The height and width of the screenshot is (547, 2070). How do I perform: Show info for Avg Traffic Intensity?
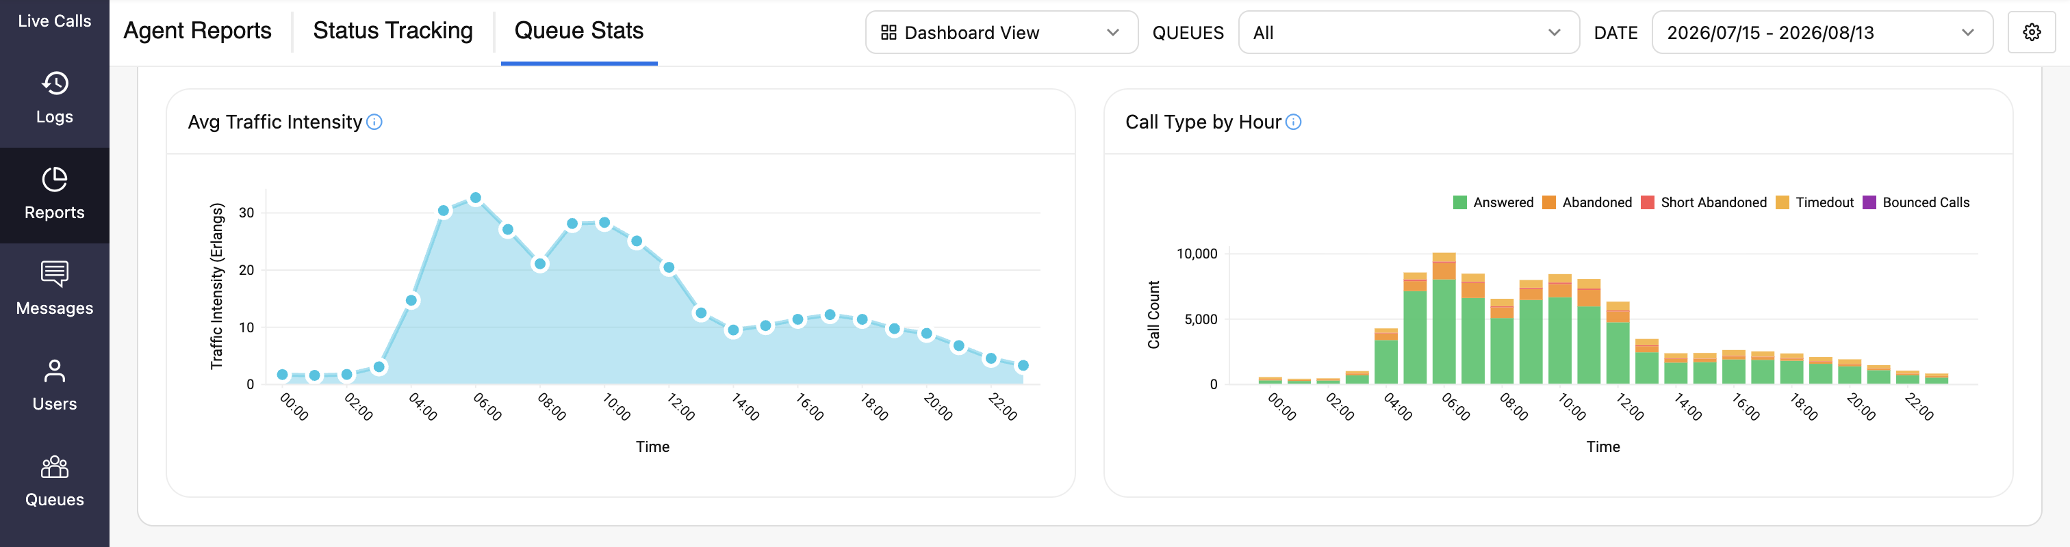pos(374,122)
